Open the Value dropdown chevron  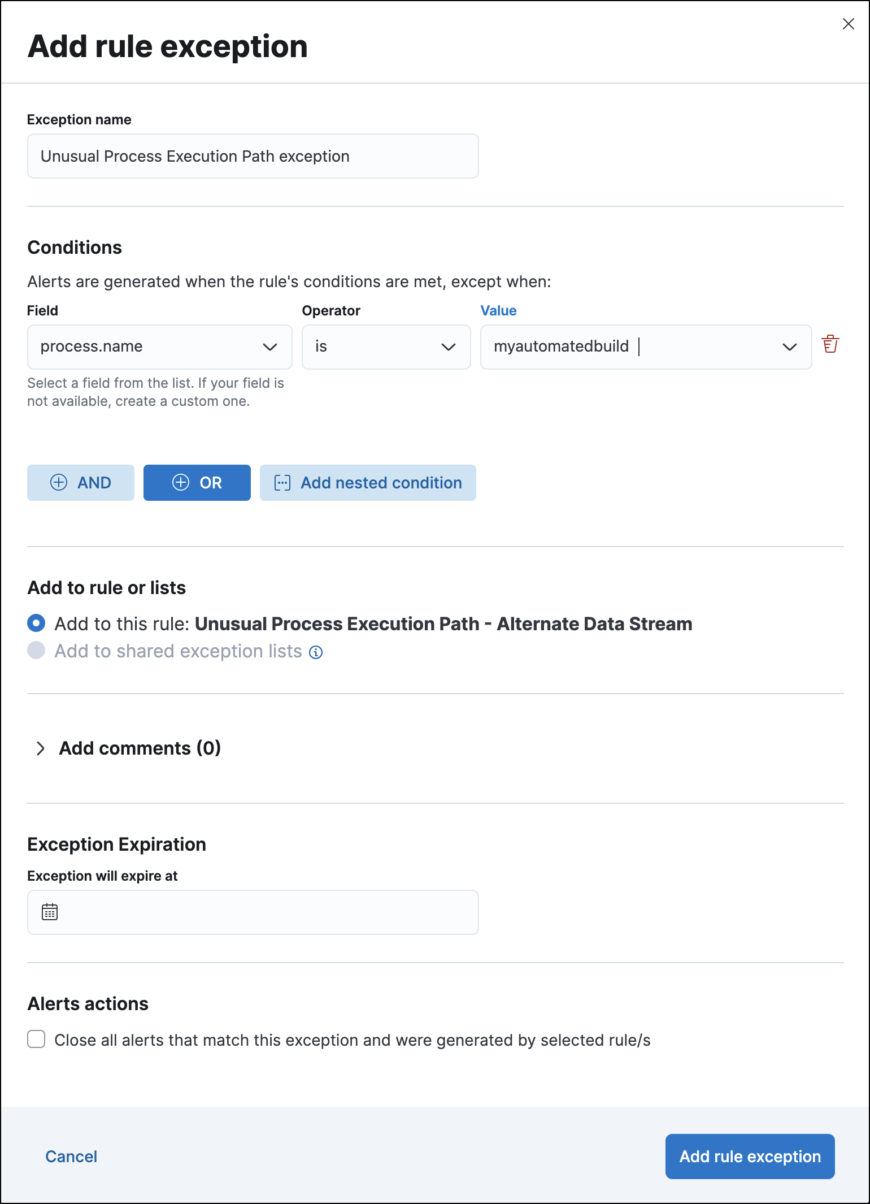click(790, 347)
